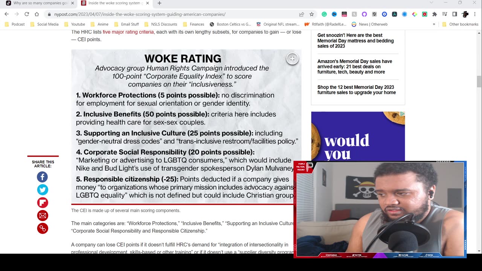Open the Boston Celtics vs G... bookmark
Image resolution: width=482 pixels, height=271 pixels.
click(x=230, y=24)
